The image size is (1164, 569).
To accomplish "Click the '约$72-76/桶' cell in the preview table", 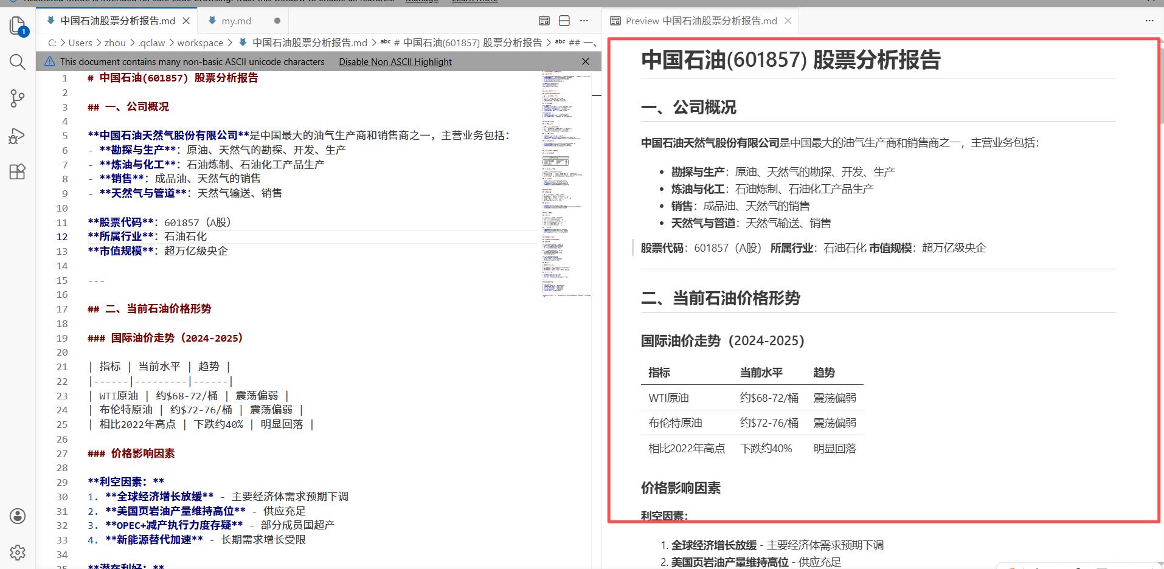I will click(x=769, y=423).
